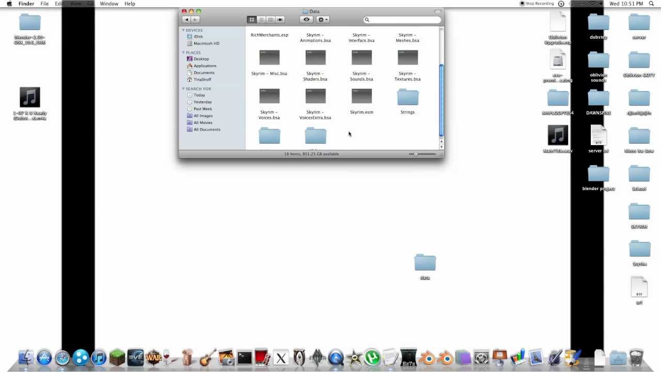Select the DAWNSPIRE desktop folder
The height and width of the screenshot is (372, 661).
599,98
